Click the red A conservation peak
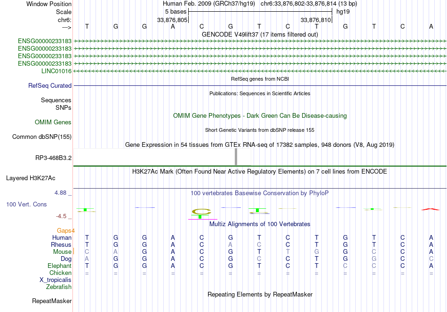Image resolution: width=447 pixels, height=312 pixels. pos(431,209)
